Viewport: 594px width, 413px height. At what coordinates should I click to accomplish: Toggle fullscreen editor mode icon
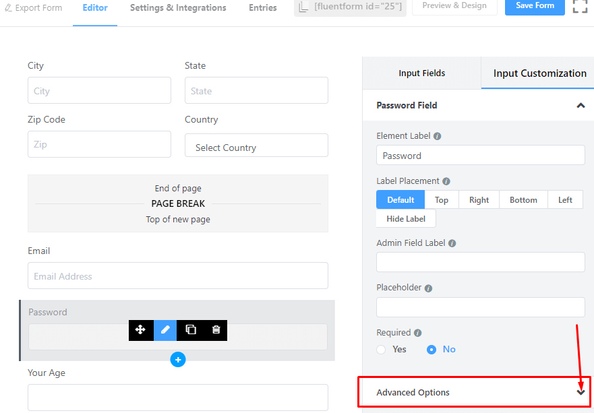(x=580, y=5)
